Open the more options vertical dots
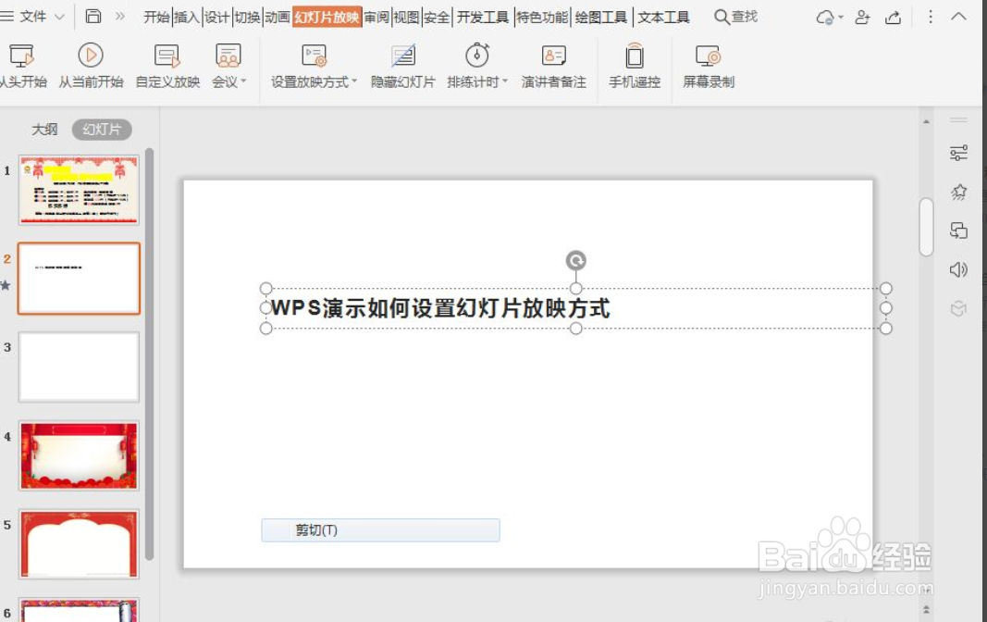Image resolution: width=987 pixels, height=622 pixels. [x=931, y=17]
